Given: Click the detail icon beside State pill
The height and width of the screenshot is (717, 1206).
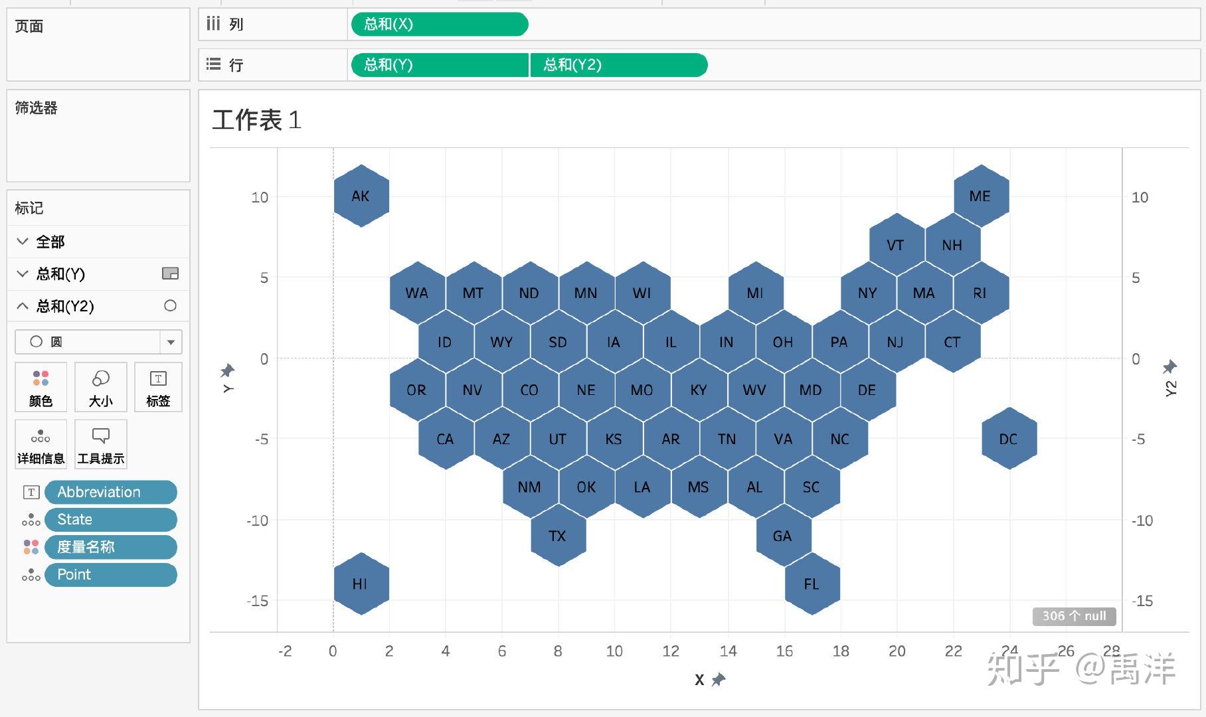Looking at the screenshot, I should [31, 519].
